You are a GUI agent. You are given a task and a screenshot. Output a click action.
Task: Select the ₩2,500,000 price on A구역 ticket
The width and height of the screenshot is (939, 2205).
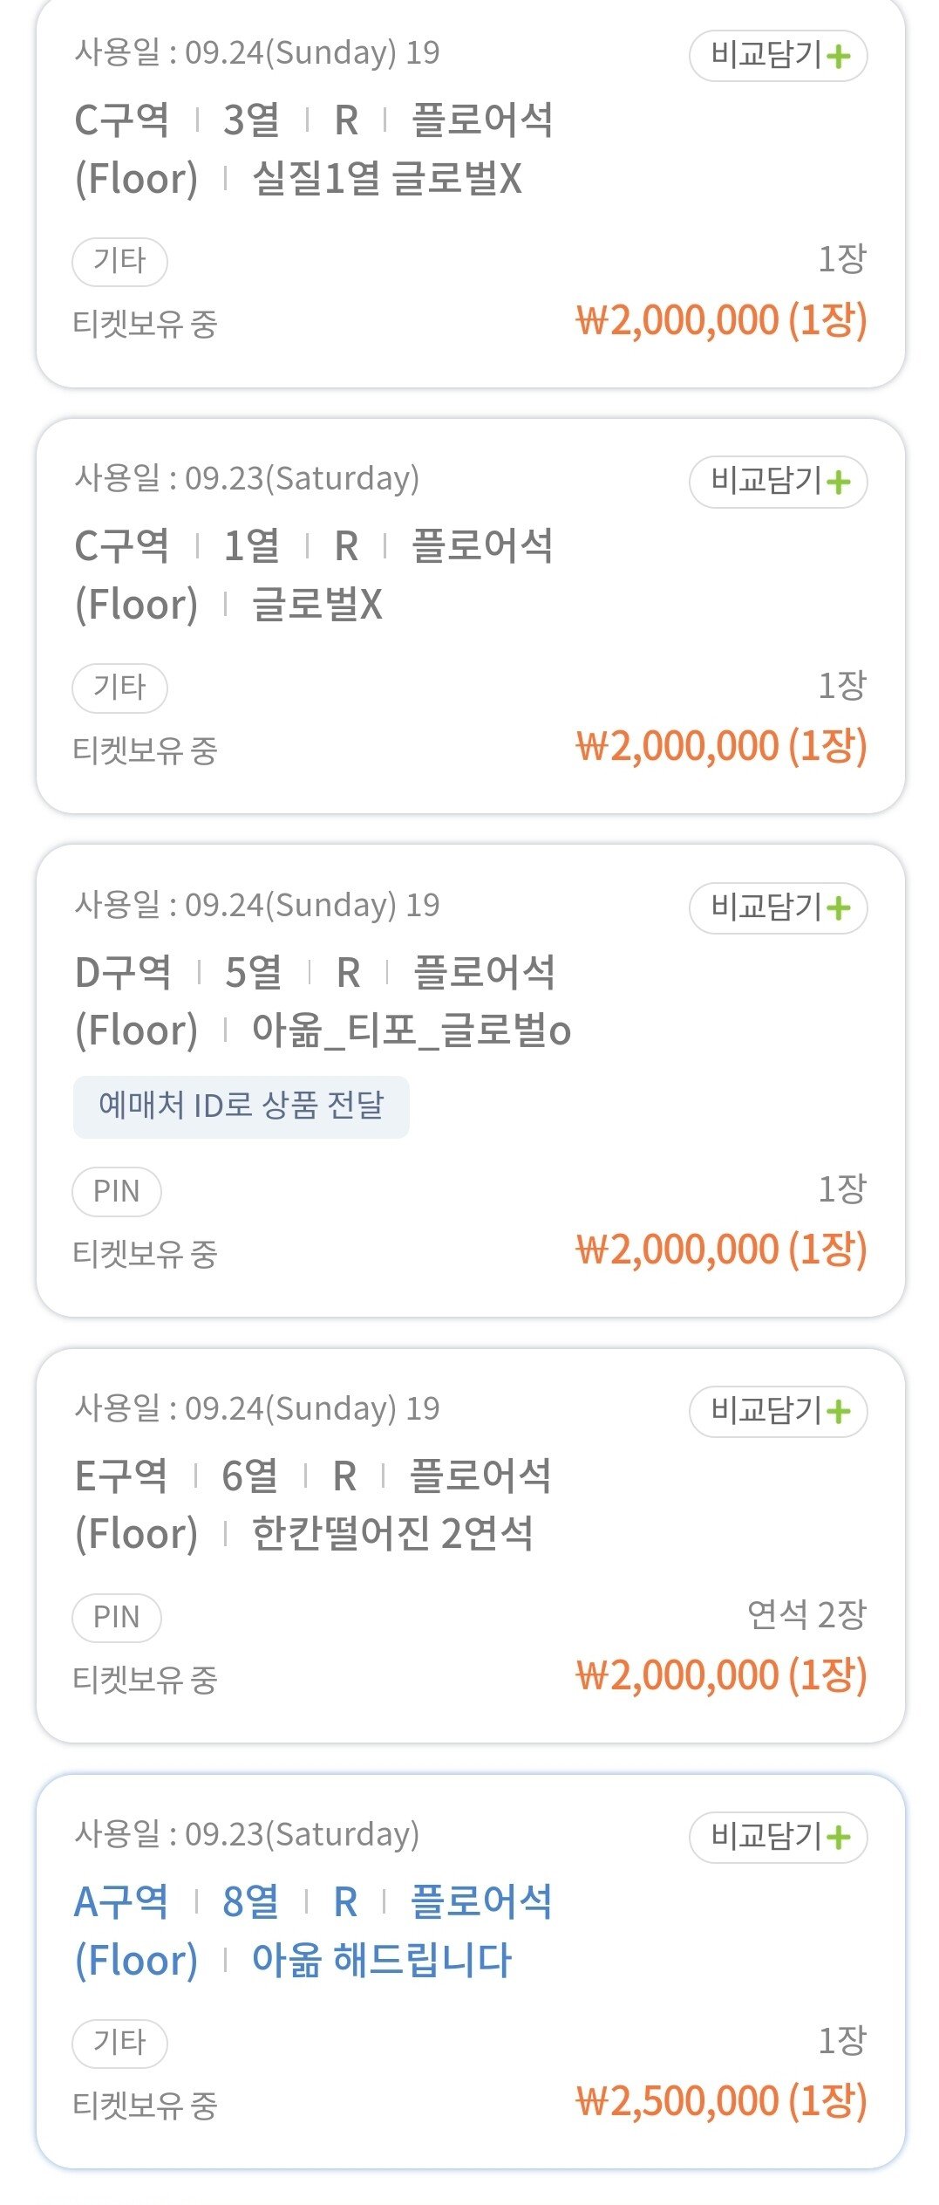tap(721, 2101)
